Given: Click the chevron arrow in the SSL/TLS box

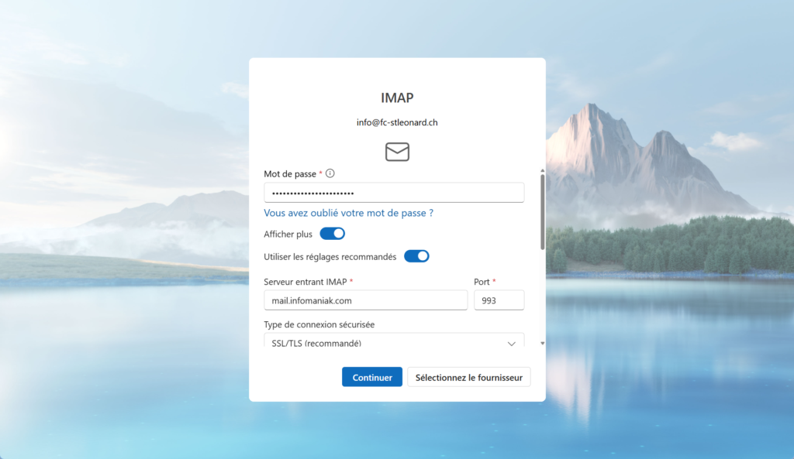Looking at the screenshot, I should point(511,343).
